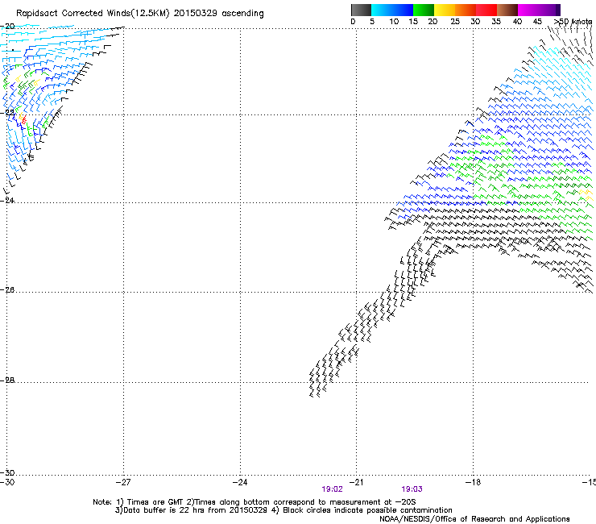
Task: Click the date '20150329' in the title
Action: (196, 14)
